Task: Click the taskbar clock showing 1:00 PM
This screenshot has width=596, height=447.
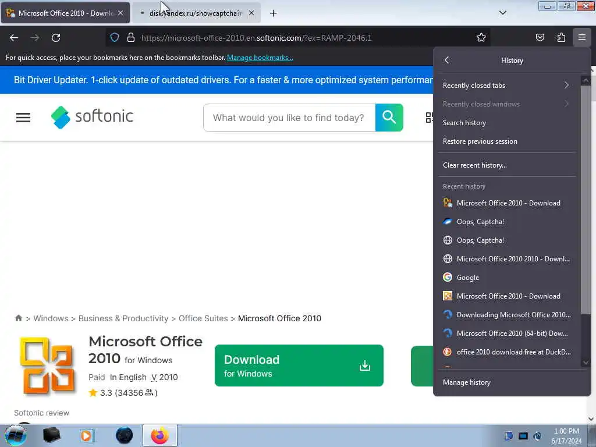Action: tap(566, 435)
